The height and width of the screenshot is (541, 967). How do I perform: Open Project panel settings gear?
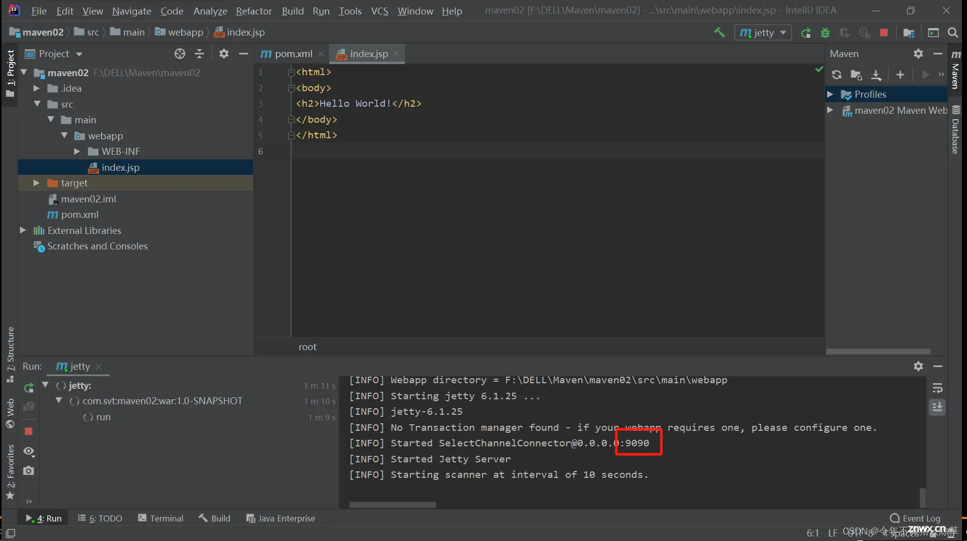(x=224, y=54)
